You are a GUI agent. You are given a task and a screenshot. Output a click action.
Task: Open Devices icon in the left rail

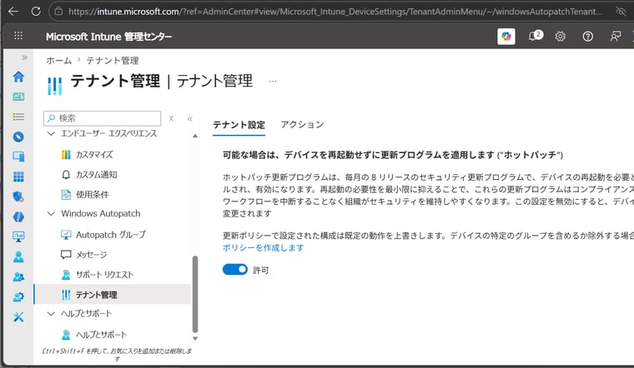[18, 157]
